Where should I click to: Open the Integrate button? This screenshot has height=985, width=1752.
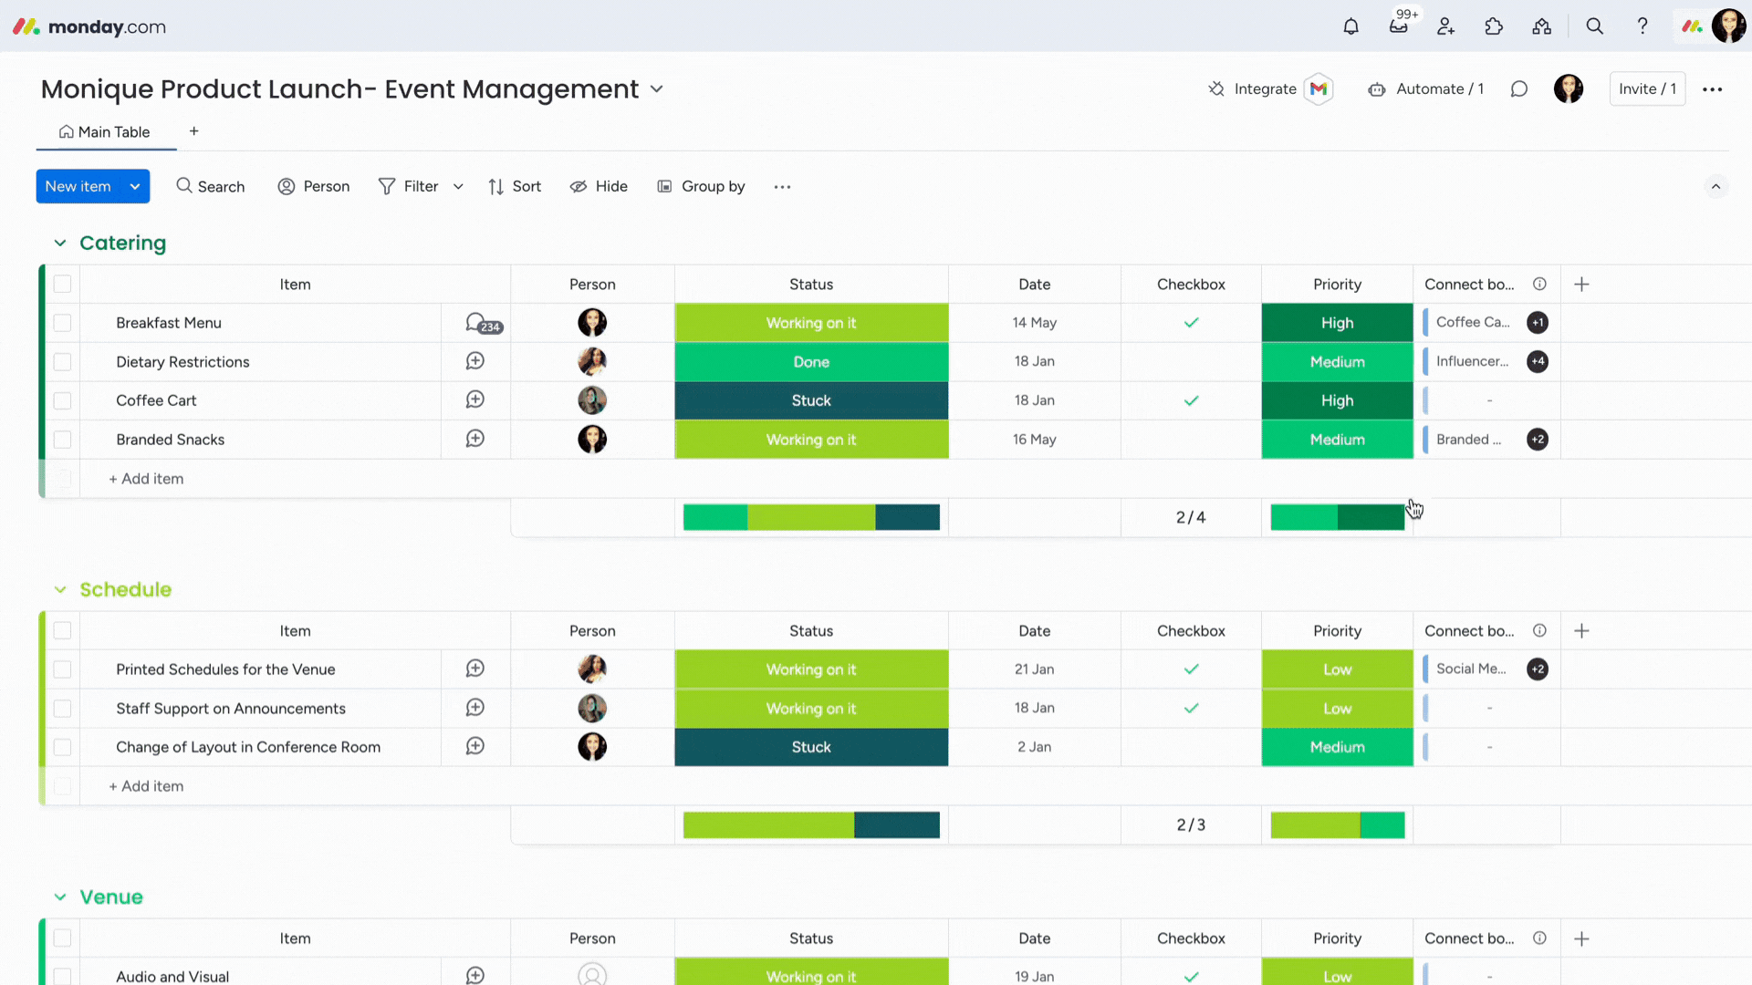coord(1252,88)
